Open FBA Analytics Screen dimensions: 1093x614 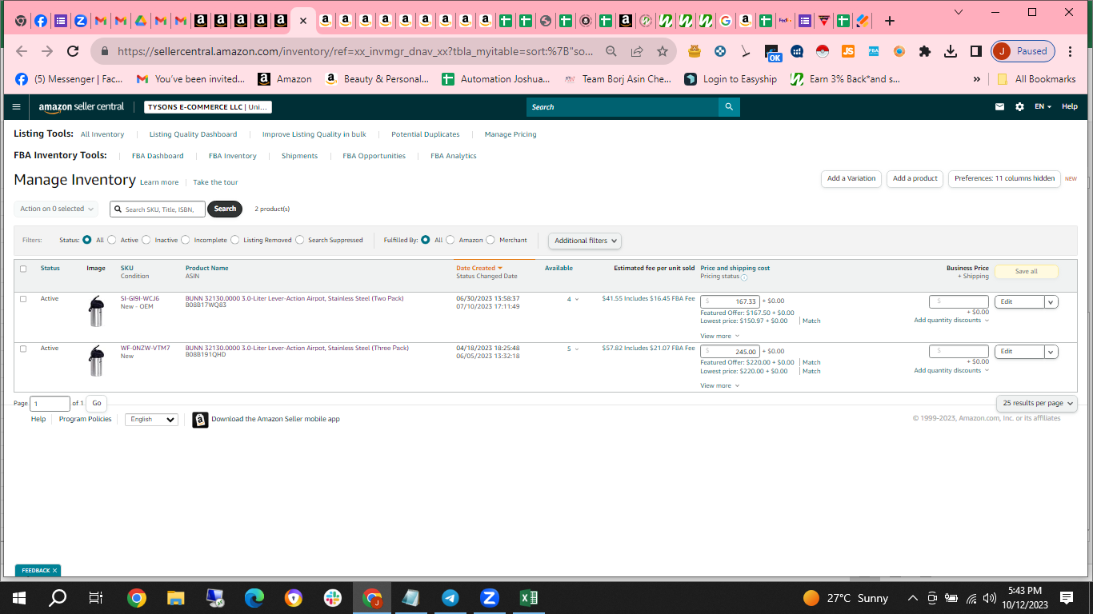tap(454, 156)
